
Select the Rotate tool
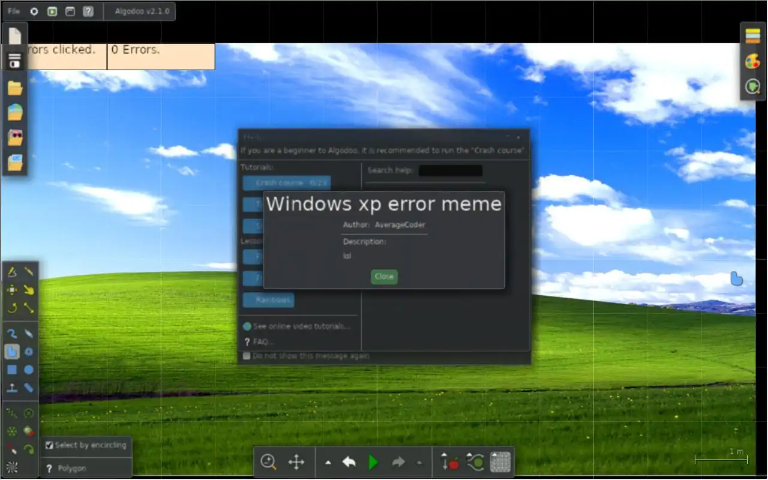click(11, 308)
